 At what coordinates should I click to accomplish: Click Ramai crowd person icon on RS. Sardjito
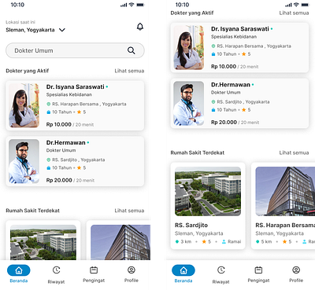224,241
